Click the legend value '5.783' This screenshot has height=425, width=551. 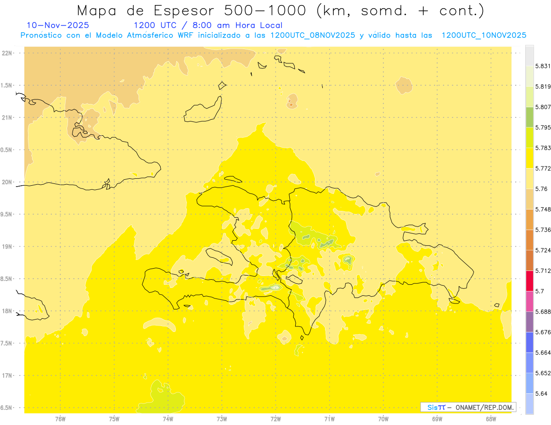(x=543, y=148)
